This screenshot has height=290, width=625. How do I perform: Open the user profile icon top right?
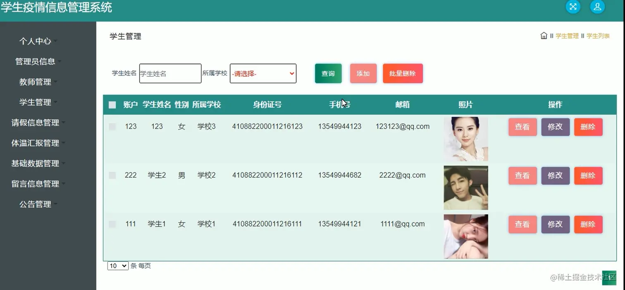[597, 7]
